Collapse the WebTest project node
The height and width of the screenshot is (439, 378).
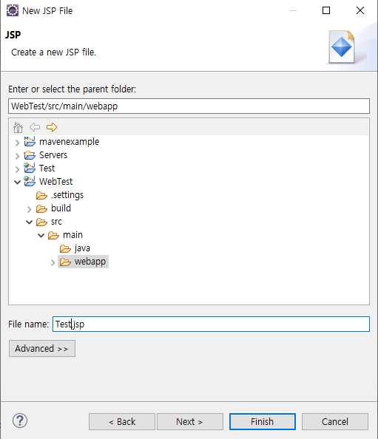(17, 183)
